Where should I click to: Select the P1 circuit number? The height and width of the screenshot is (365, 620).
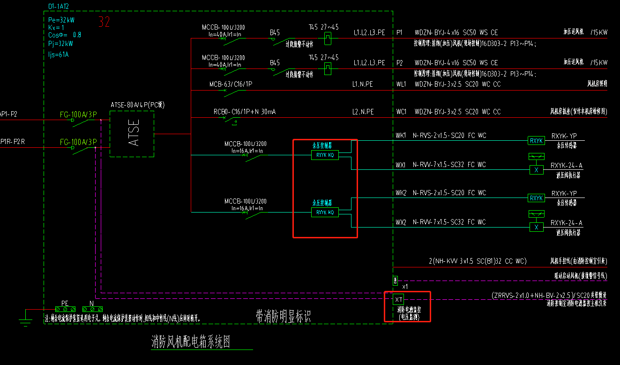tap(399, 33)
